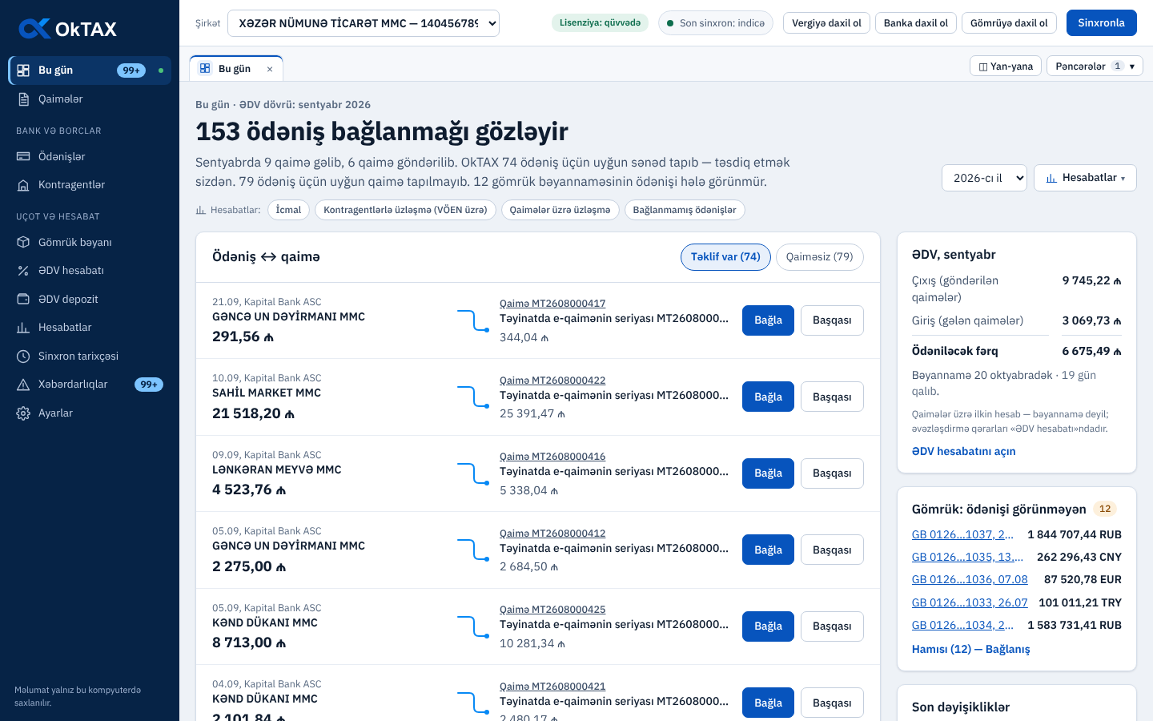The width and height of the screenshot is (1153, 721).
Task: Click the 99+ badge beside Bu gün
Action: (x=131, y=70)
